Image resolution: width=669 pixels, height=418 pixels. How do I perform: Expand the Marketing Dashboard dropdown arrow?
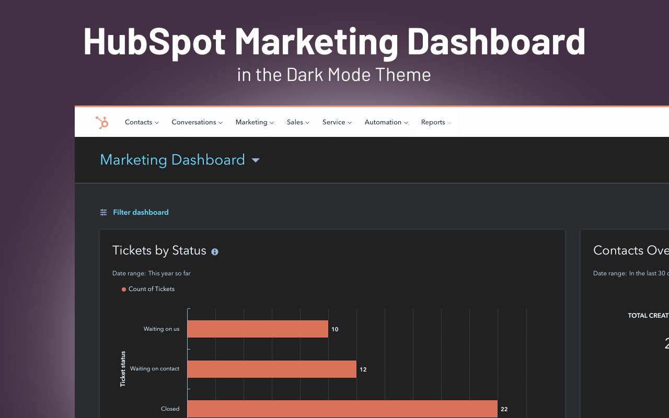(x=256, y=160)
